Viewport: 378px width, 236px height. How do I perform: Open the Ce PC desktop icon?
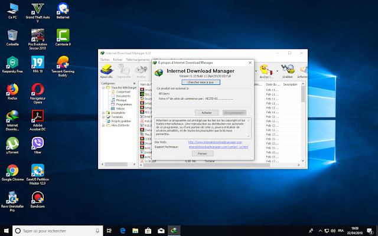[12, 11]
